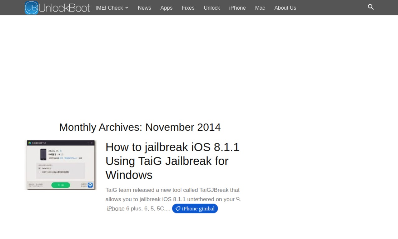The image size is (398, 239).
Task: Open the Fixes menu item
Action: (x=188, y=8)
